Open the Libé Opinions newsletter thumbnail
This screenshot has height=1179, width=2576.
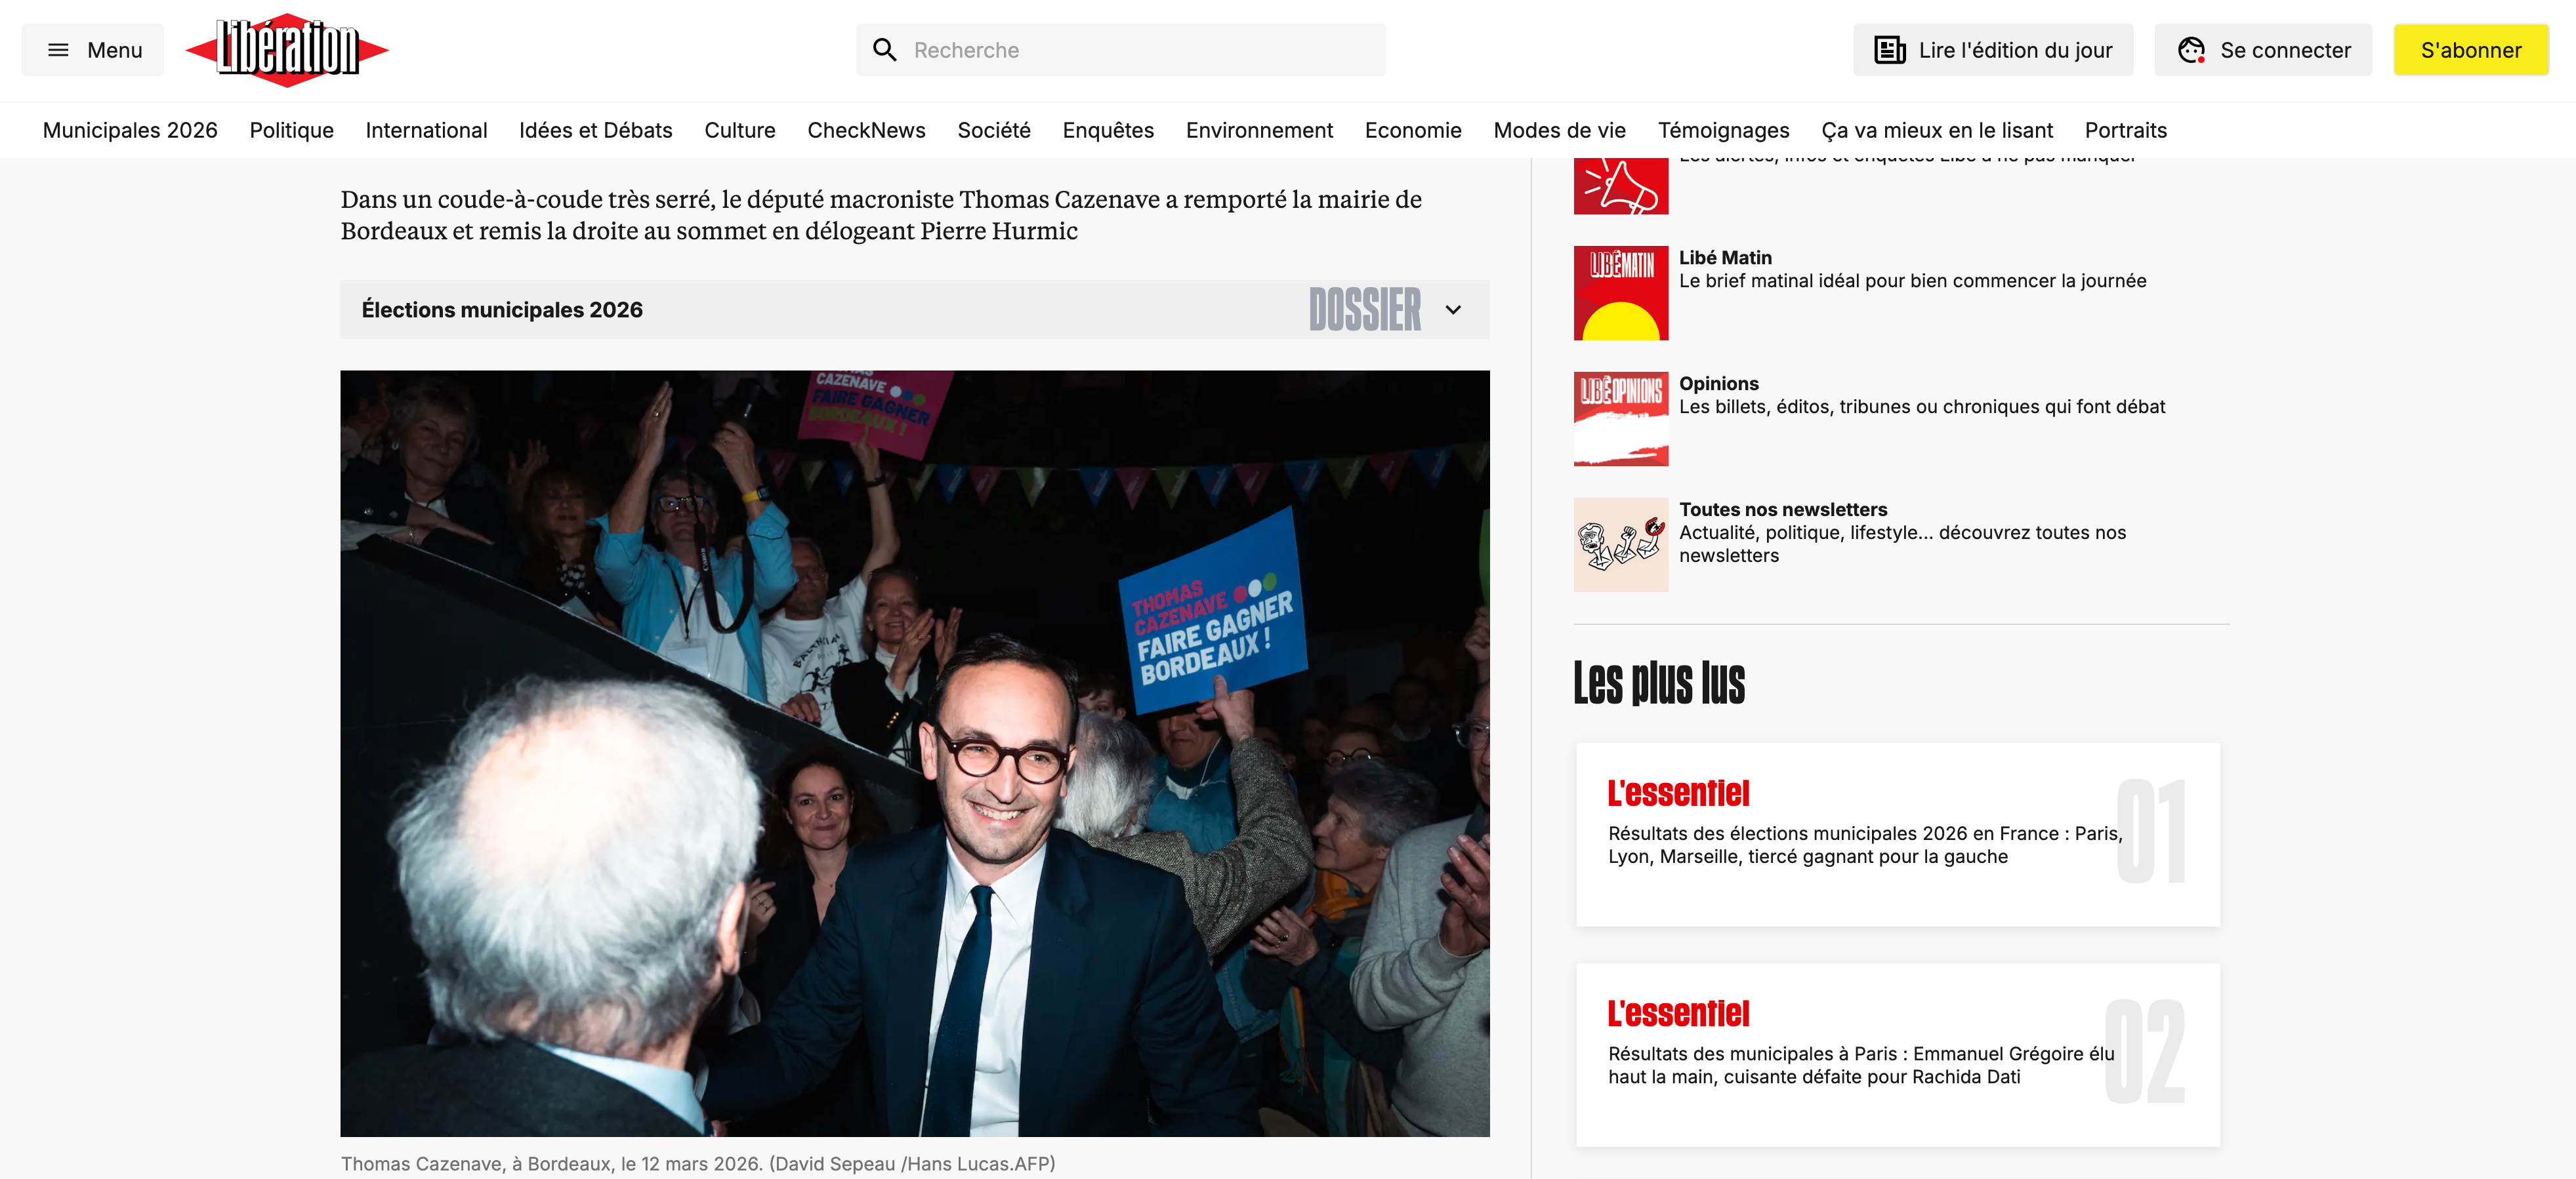1620,418
